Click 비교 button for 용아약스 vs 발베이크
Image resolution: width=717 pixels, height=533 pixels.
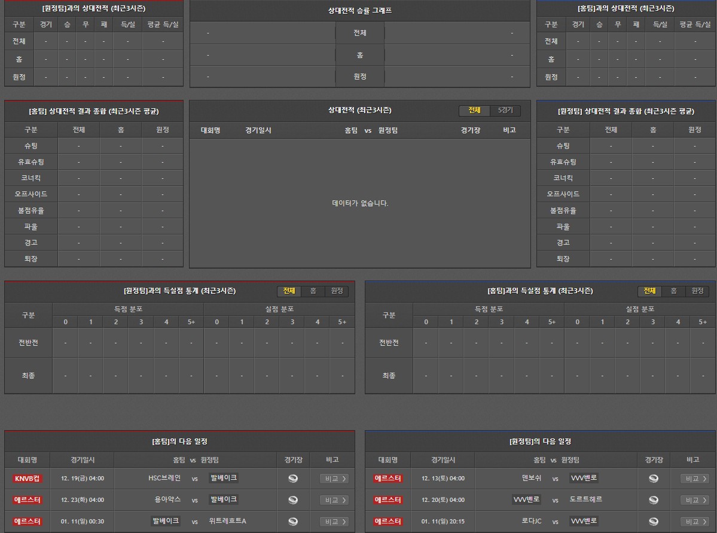pos(334,500)
